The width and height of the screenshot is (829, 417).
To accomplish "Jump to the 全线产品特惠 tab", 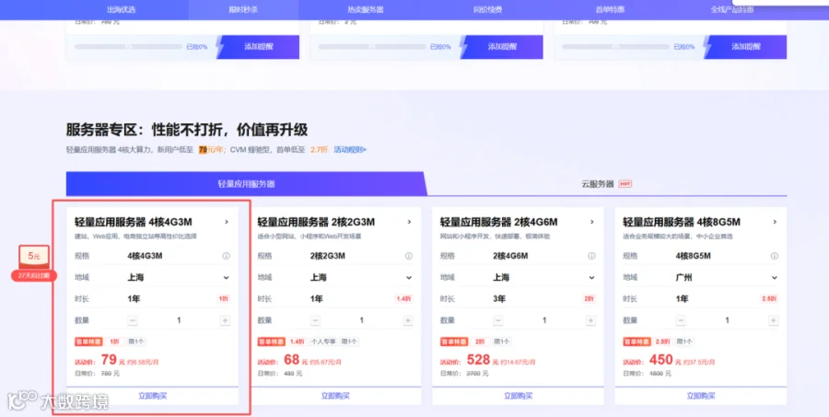I will 731,9.
